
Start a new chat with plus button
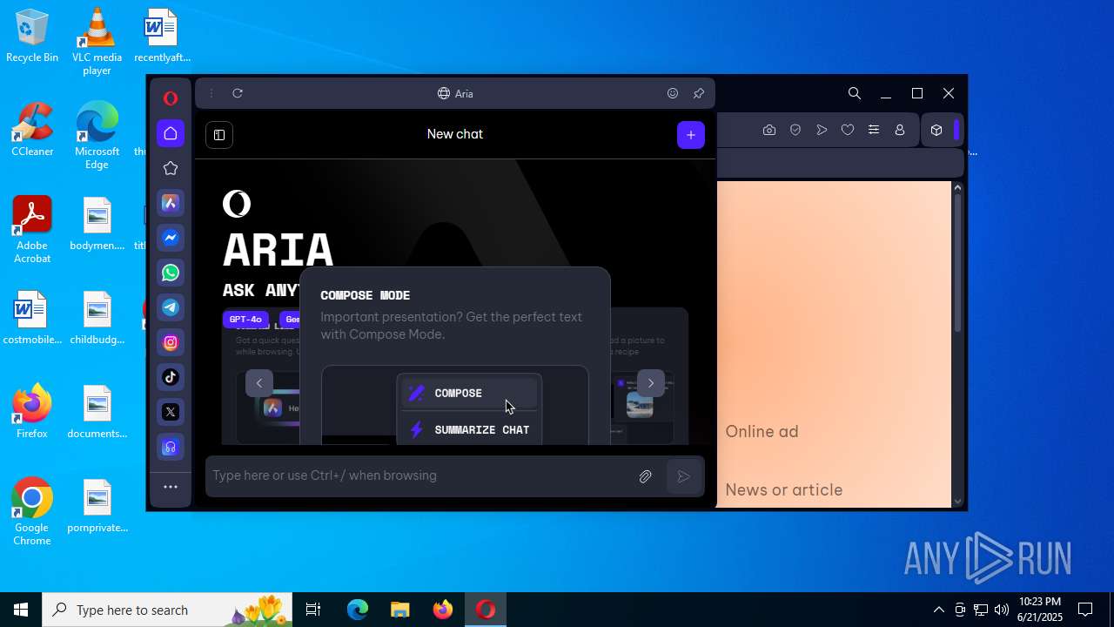click(x=691, y=134)
